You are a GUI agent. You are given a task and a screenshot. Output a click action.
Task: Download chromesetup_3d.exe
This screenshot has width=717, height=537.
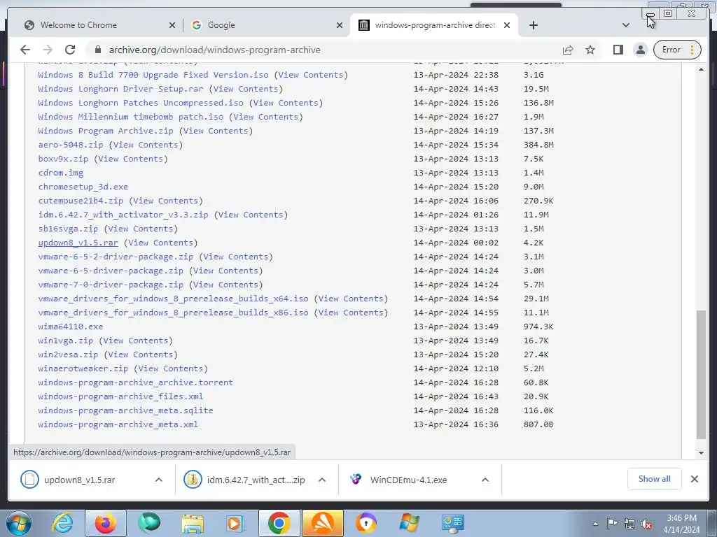(x=83, y=187)
